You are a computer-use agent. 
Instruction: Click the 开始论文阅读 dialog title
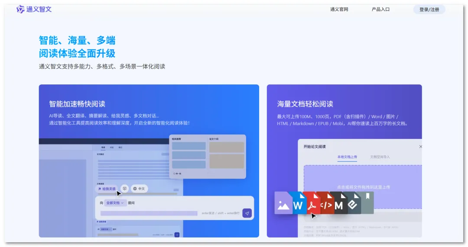315,147
